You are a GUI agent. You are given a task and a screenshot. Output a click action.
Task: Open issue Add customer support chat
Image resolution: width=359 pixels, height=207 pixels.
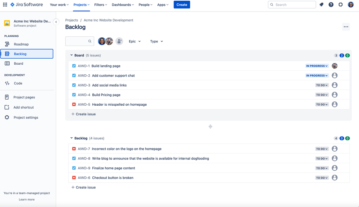click(x=113, y=75)
